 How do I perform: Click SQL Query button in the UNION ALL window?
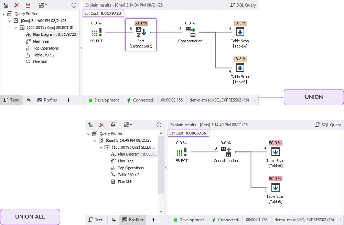pos(328,125)
